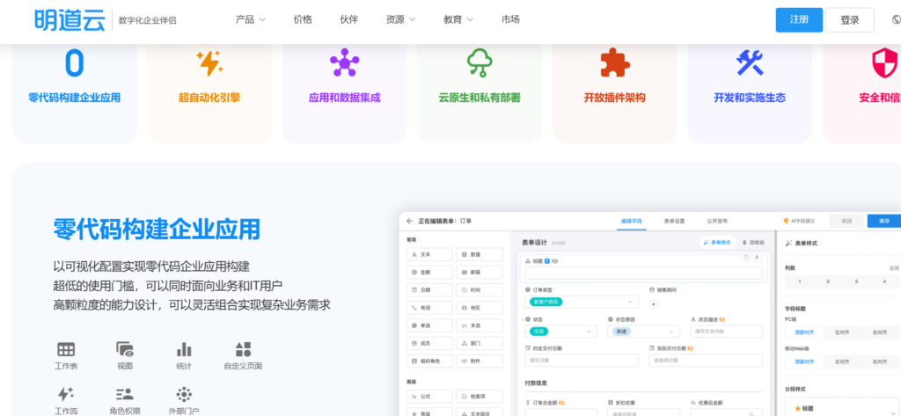Click the plus icon under 销售顾问

tap(654, 304)
